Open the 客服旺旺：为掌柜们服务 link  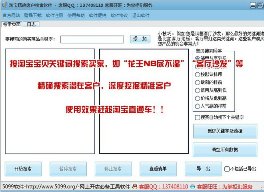coord(225,187)
